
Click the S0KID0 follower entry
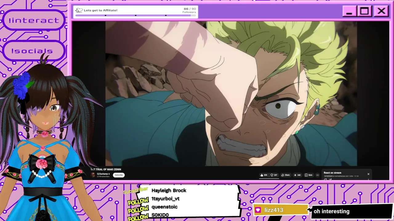[x=160, y=215]
